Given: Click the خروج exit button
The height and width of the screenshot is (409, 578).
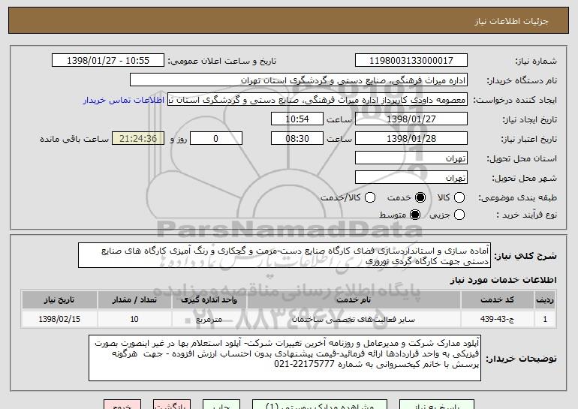Looking at the screenshot, I should (122, 404).
